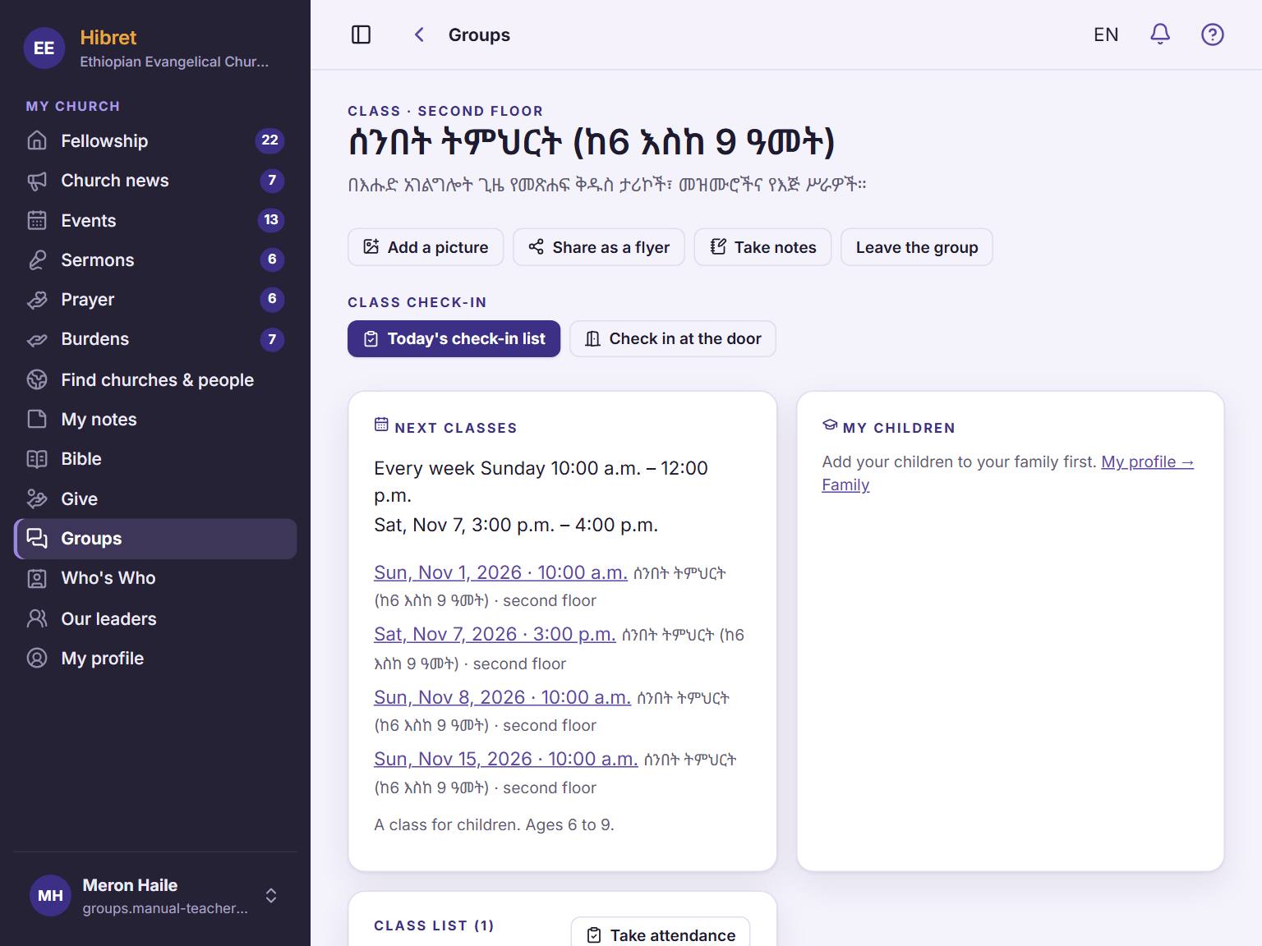The image size is (1262, 946).
Task: Click the Give hand-heart icon
Action: [37, 498]
